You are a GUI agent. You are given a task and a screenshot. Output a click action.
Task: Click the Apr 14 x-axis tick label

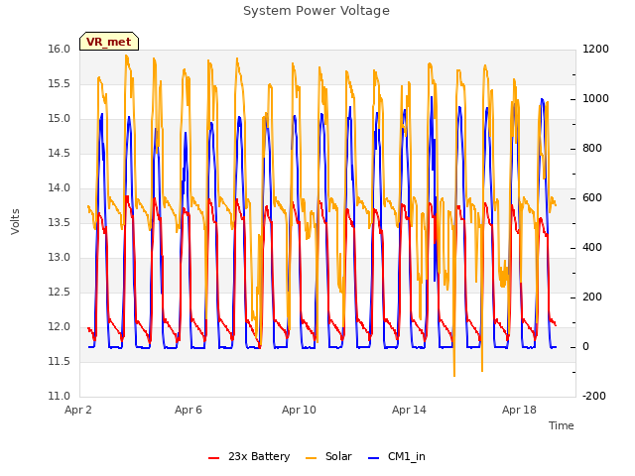409,410
